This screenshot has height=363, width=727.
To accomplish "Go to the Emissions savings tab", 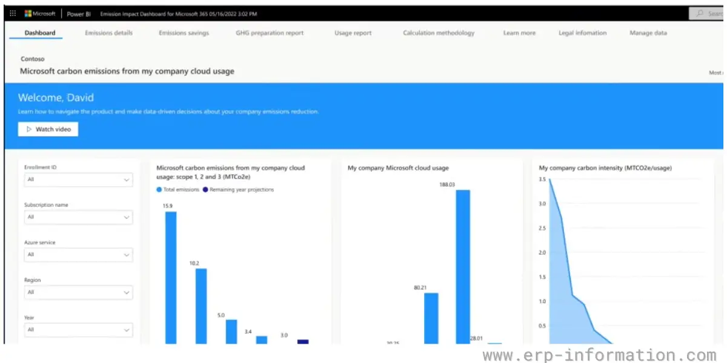I will [x=184, y=33].
